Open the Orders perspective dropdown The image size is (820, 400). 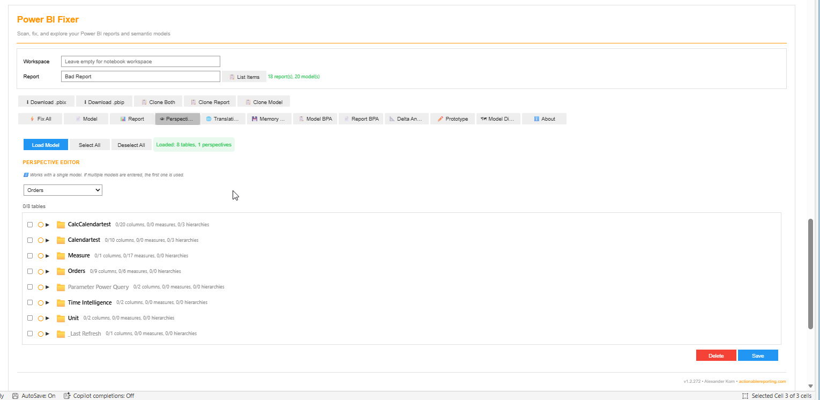(x=63, y=190)
